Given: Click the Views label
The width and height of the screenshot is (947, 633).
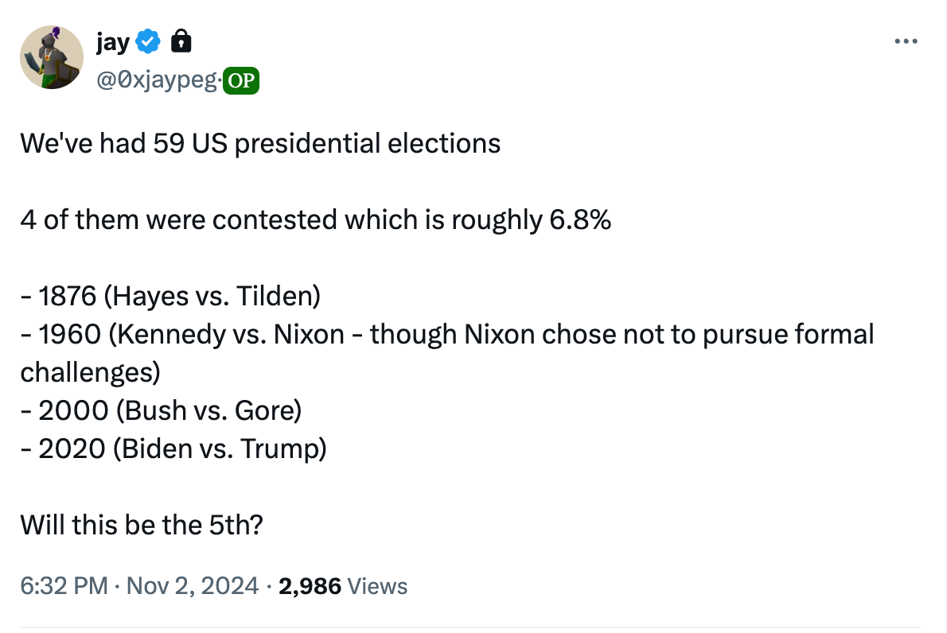Looking at the screenshot, I should [x=377, y=587].
